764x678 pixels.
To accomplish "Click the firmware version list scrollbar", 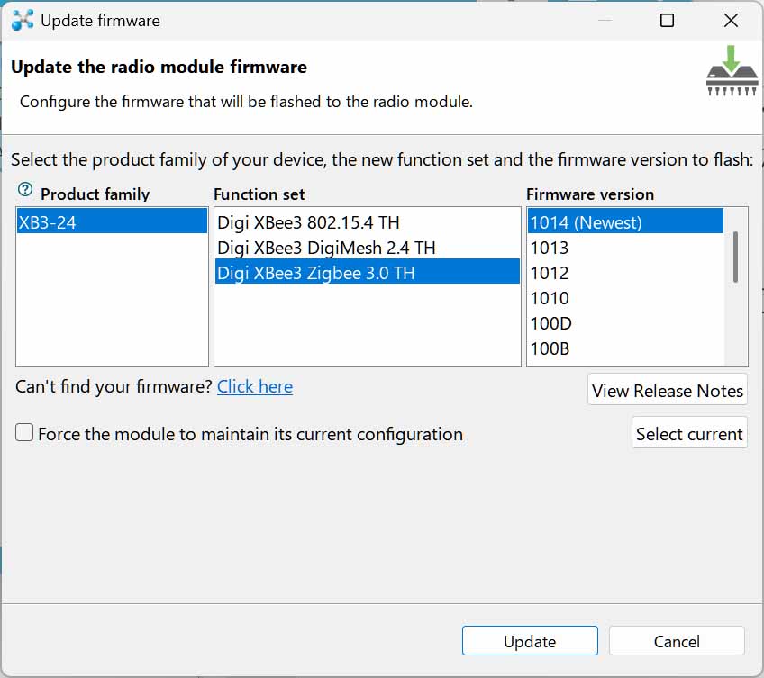I will tap(735, 258).
